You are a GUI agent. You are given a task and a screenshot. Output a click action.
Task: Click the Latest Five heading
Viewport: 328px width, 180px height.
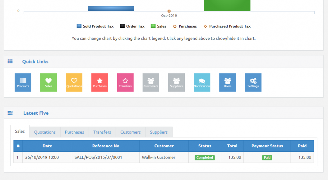tap(36, 113)
